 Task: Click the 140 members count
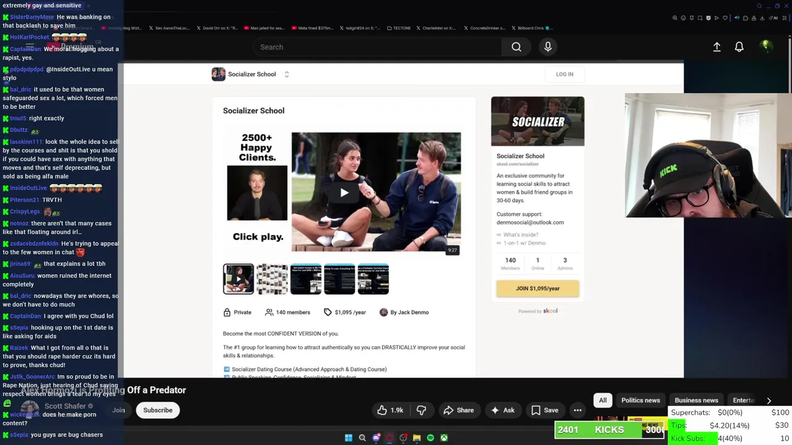coord(288,312)
